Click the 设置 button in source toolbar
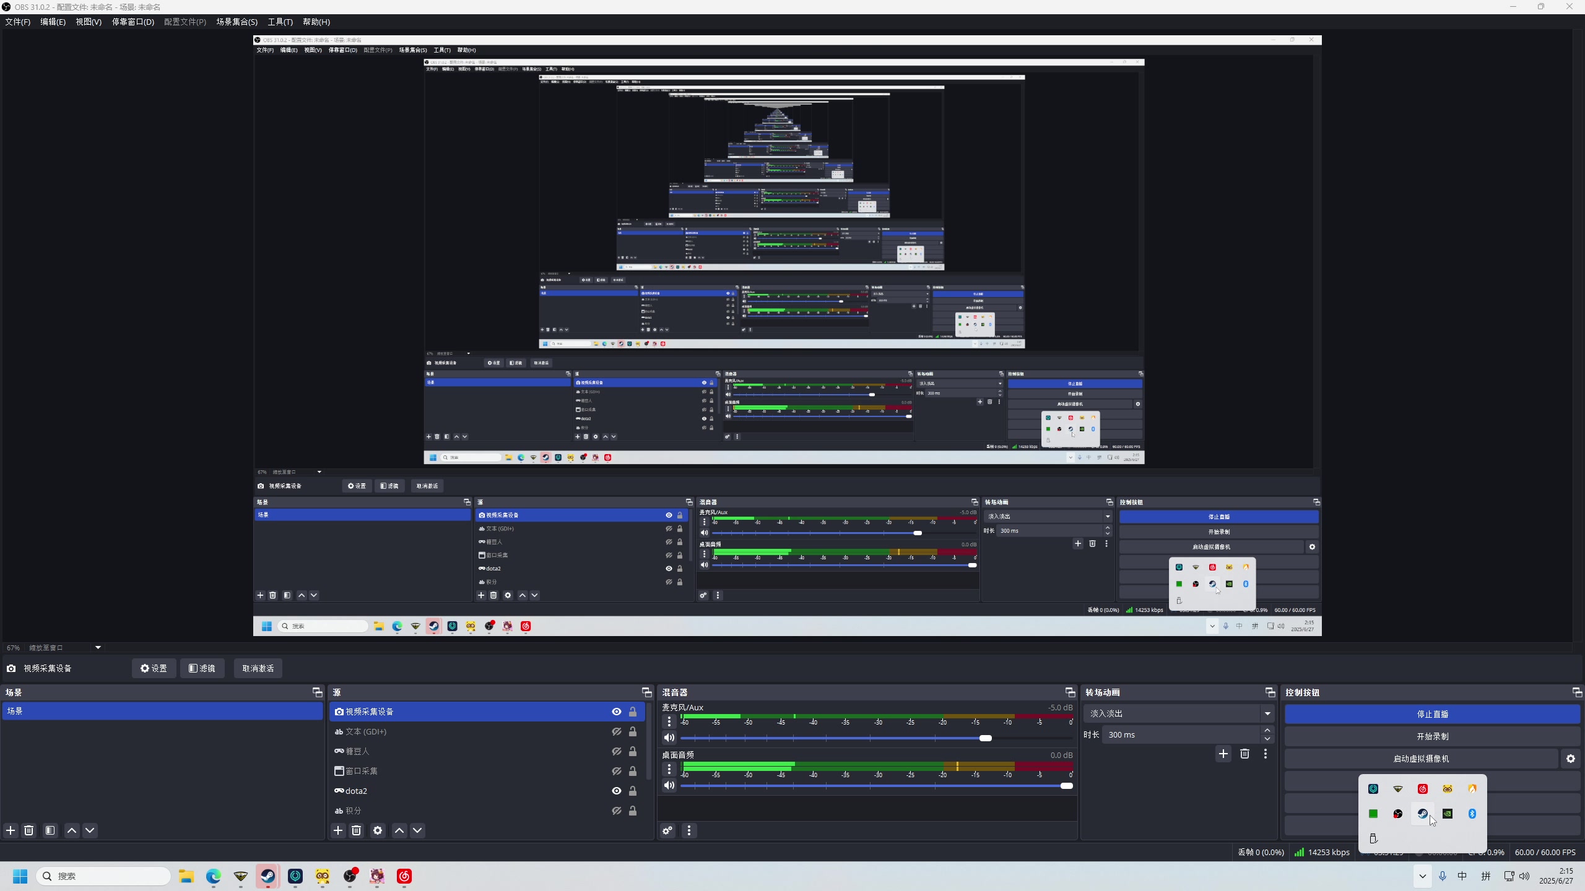Viewport: 1585px width, 891px height. [154, 668]
